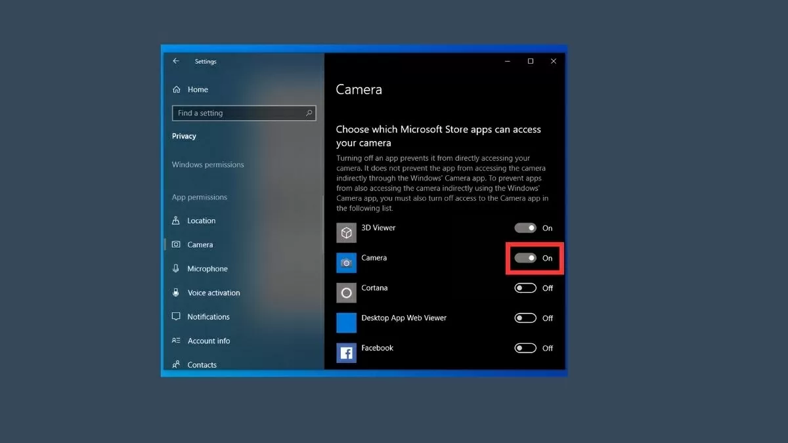The image size is (788, 443).
Task: Click the Home icon in sidebar
Action: 177,89
